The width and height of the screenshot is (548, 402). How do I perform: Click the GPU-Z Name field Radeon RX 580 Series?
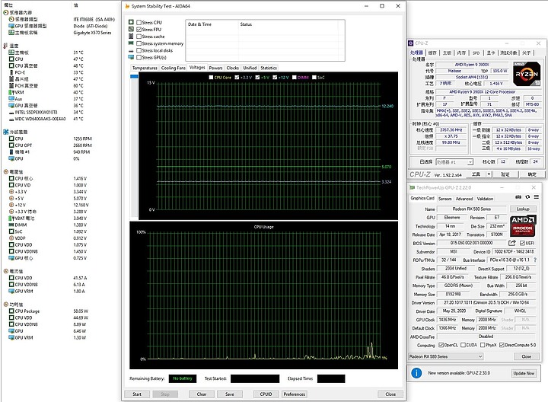click(x=471, y=209)
